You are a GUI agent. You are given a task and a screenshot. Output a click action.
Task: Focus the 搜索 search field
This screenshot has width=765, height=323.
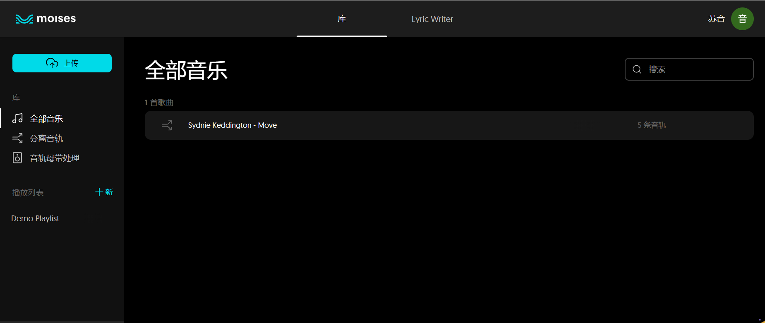pyautogui.click(x=695, y=69)
